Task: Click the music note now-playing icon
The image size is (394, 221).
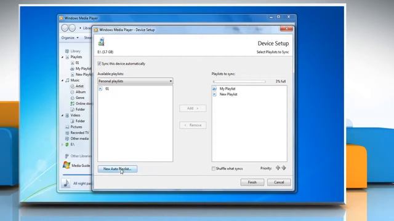Action: pyautogui.click(x=66, y=183)
